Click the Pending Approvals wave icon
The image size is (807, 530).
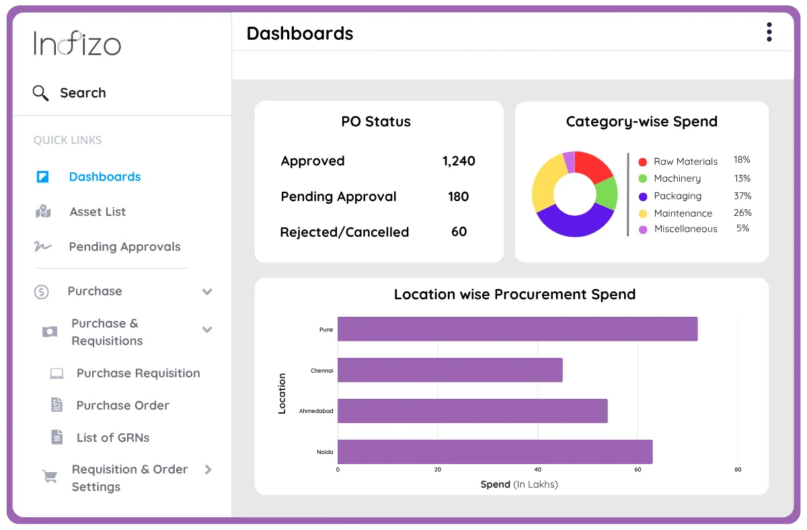43,247
